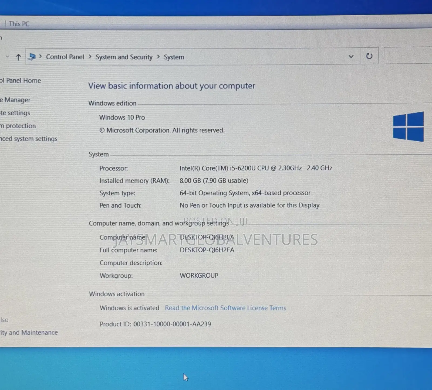The width and height of the screenshot is (432, 390).
Task: Select the Windows is activated text
Action: point(129,308)
